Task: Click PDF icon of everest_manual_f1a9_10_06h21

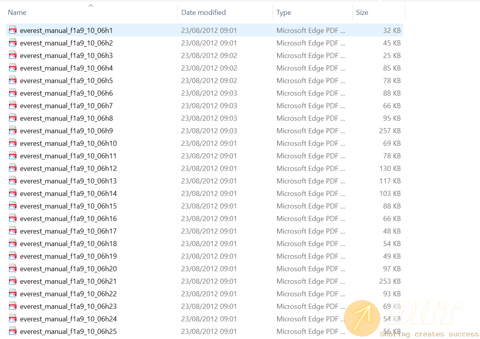Action: pos(13,281)
